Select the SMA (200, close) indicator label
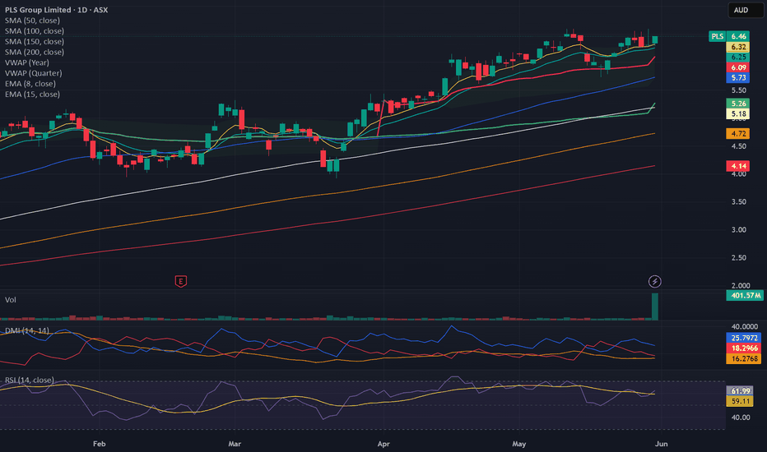 [x=35, y=53]
